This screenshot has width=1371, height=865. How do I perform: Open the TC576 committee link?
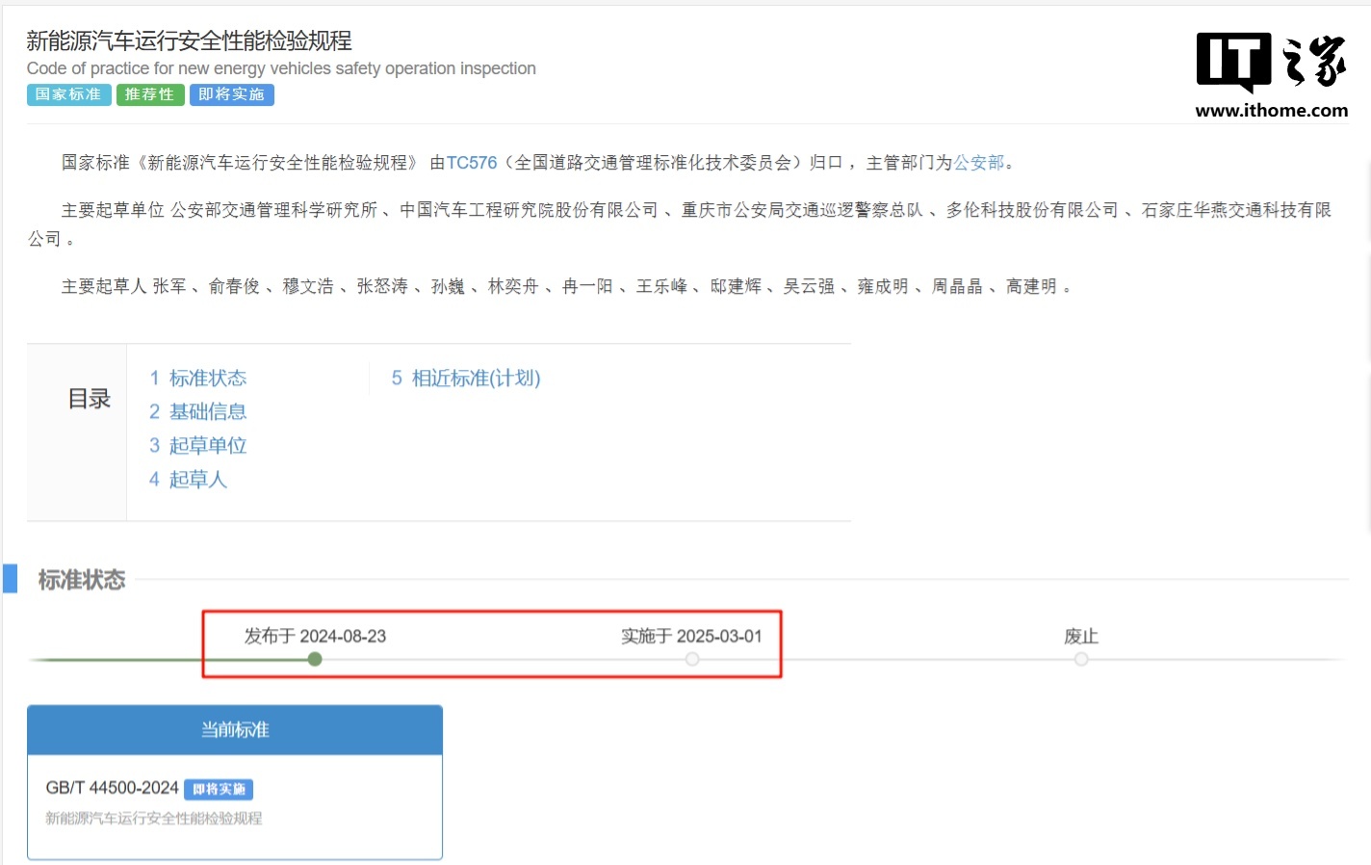(471, 163)
